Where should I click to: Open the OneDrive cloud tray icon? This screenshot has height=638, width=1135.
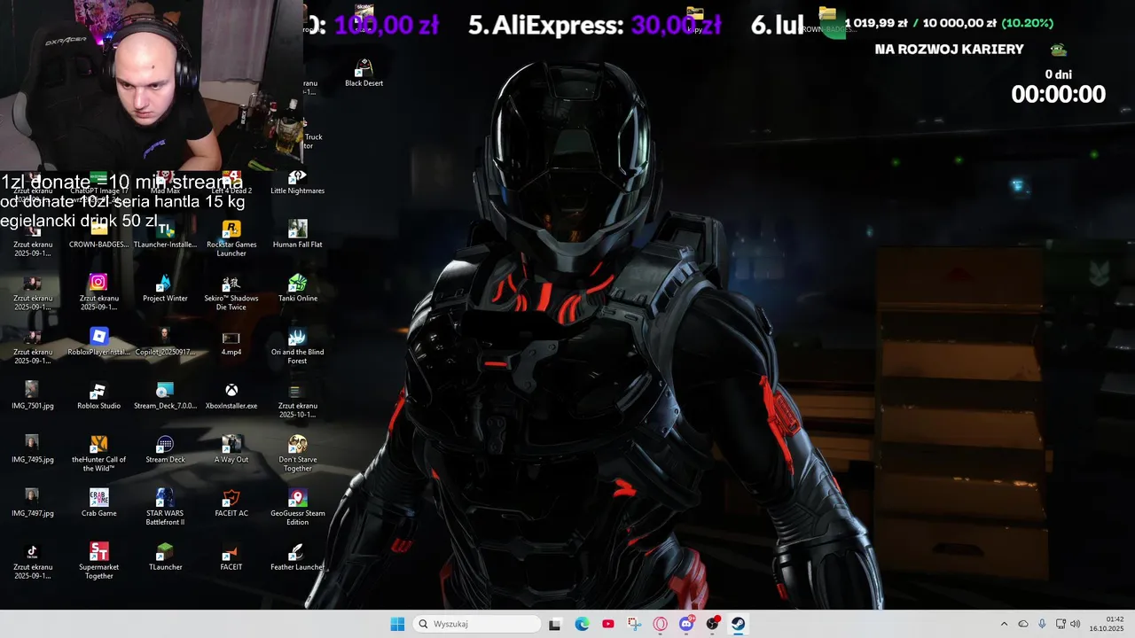1023,624
